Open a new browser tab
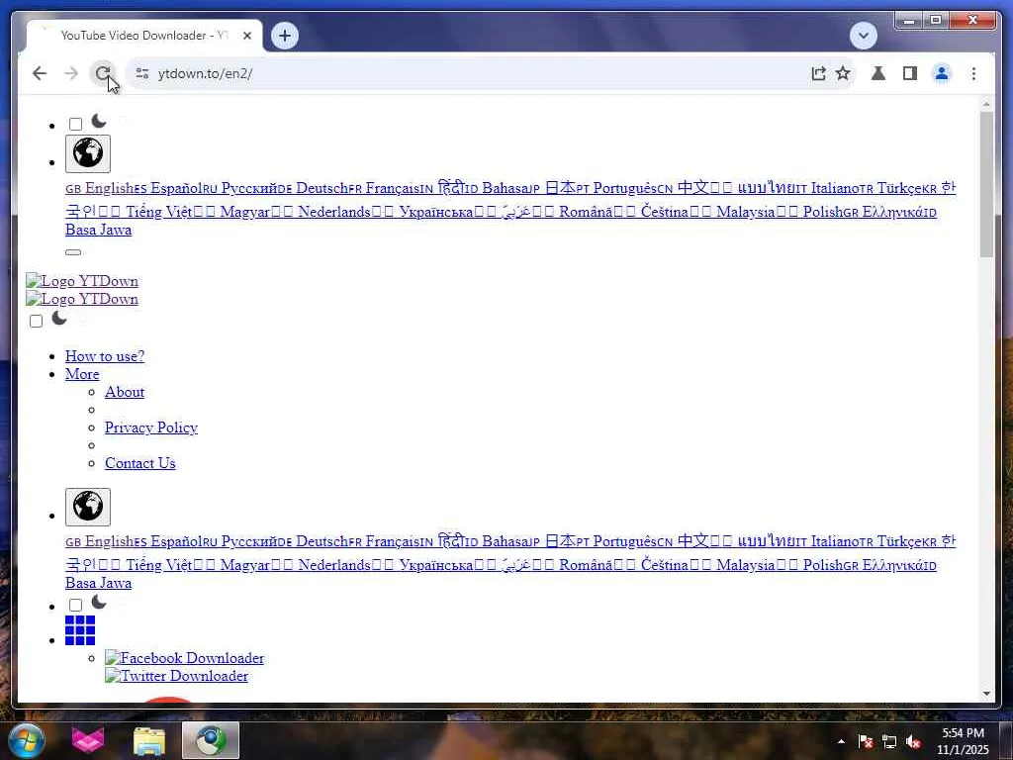Viewport: 1013px width, 760px height. (285, 36)
